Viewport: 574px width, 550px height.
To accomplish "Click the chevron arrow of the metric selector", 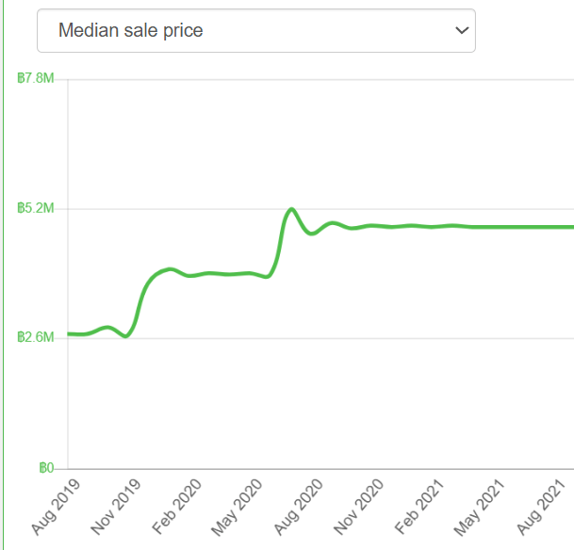I will click(x=461, y=31).
